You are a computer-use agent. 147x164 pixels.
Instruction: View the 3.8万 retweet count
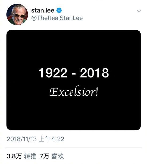[14, 156]
